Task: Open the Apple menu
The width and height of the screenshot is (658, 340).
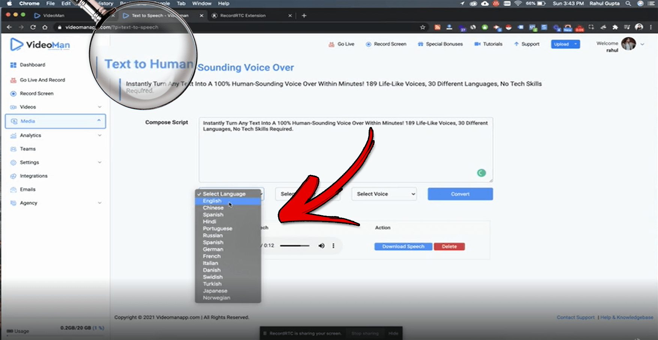Action: point(9,3)
